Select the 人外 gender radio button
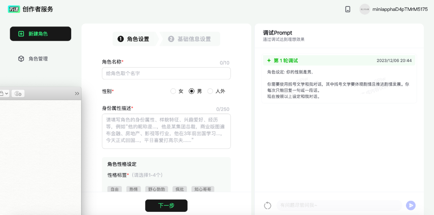 (x=210, y=91)
